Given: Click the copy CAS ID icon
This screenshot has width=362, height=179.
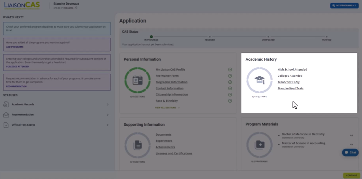Looking at the screenshot, I should [76, 8].
